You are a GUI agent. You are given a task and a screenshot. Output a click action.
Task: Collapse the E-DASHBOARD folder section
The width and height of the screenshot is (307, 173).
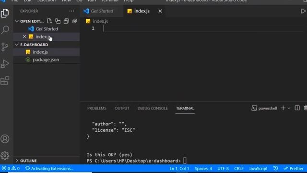point(17,45)
